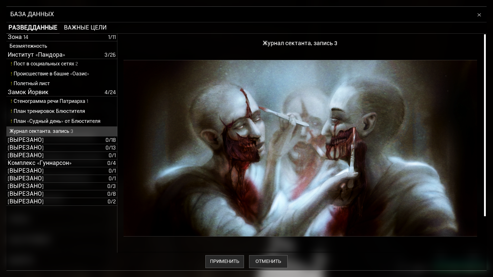Switch to the ВАЖНЫЕ ЦЕЛИ tab

pos(85,27)
